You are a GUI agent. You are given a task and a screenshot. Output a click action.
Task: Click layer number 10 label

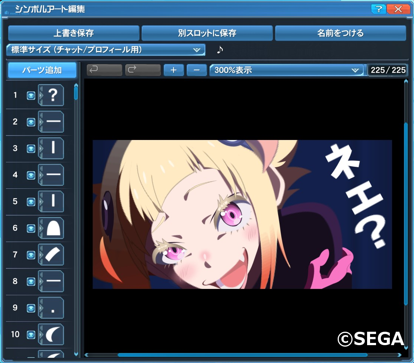15,334
